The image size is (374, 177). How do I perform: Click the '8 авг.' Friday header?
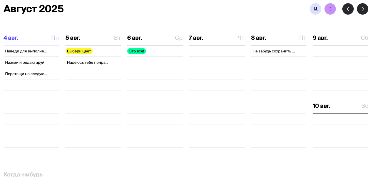click(x=259, y=38)
